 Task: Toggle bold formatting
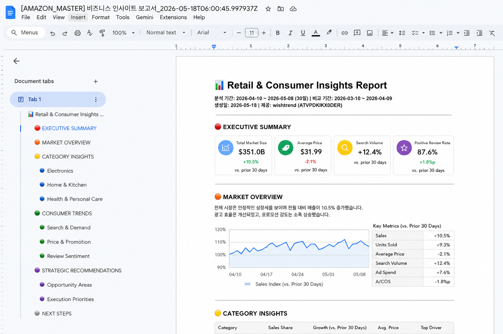click(278, 33)
